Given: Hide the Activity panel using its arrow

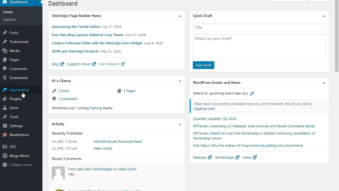Looking at the screenshot, I should click(180, 124).
